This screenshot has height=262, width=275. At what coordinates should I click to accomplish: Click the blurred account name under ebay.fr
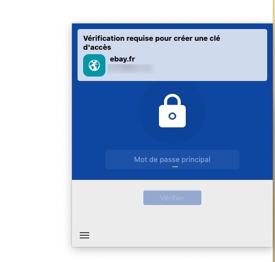point(131,68)
